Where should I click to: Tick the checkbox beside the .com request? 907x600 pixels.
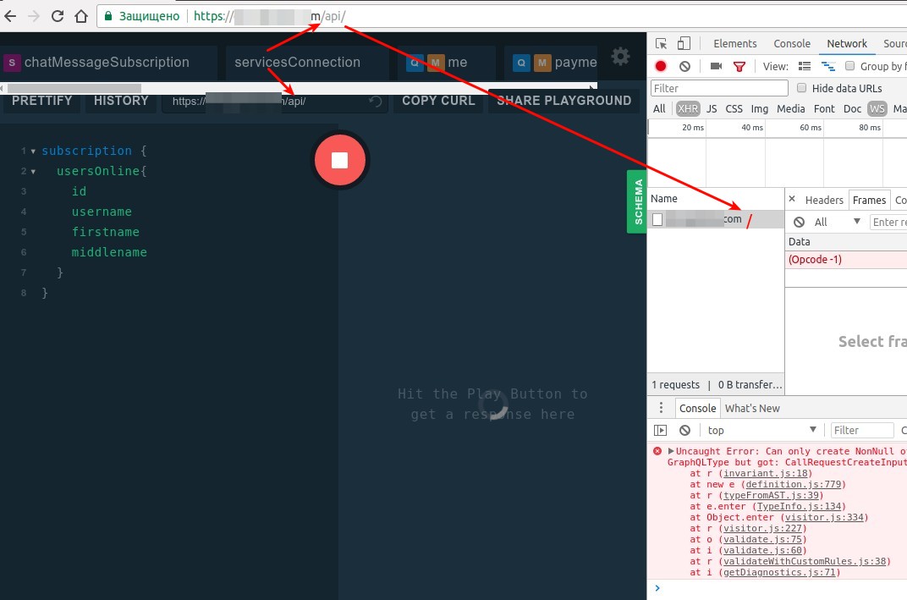point(657,219)
